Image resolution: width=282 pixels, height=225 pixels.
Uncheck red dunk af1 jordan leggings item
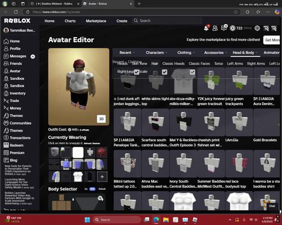point(136,72)
